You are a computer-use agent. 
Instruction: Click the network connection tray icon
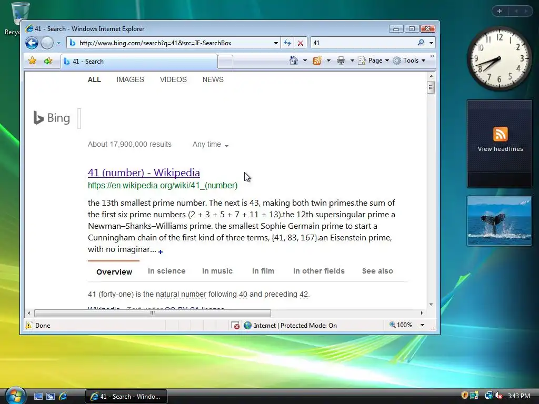tap(488, 396)
